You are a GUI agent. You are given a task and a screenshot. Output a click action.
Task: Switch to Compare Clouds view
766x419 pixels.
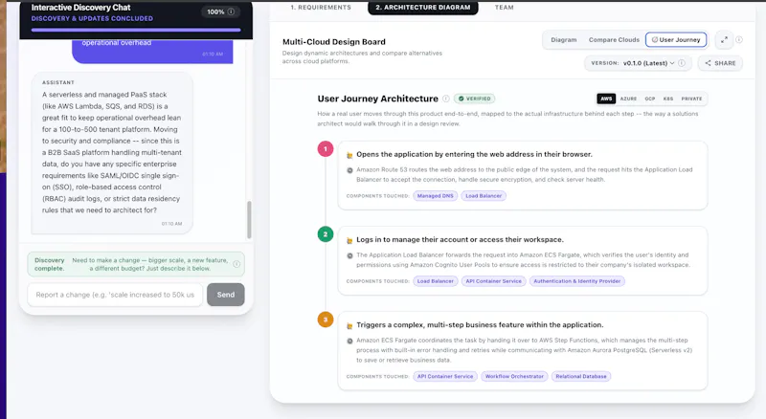[614, 40]
